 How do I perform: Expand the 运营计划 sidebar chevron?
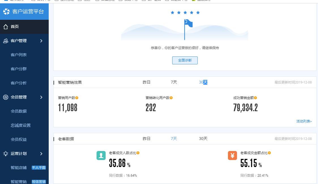click(41, 154)
